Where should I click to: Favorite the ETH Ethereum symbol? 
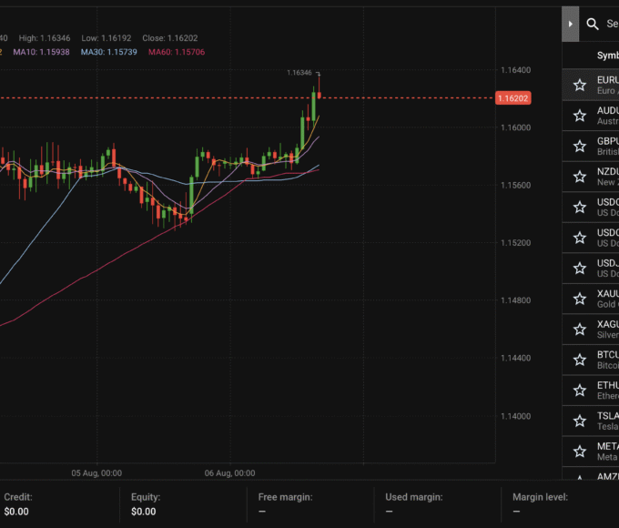click(580, 390)
